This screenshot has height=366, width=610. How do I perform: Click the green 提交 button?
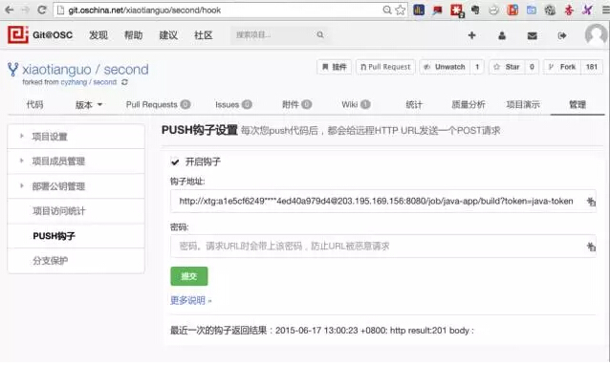189,276
